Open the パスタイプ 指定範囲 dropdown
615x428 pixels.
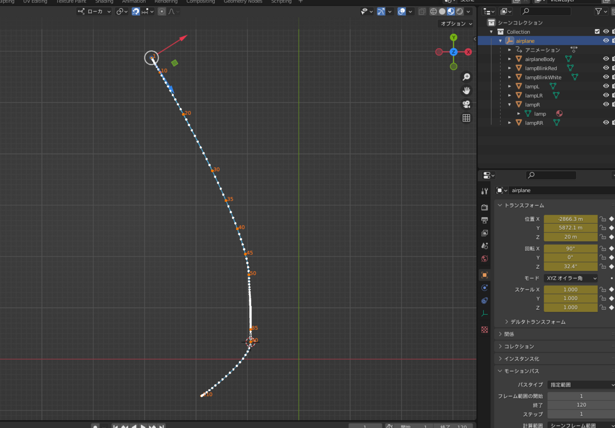click(x=581, y=384)
